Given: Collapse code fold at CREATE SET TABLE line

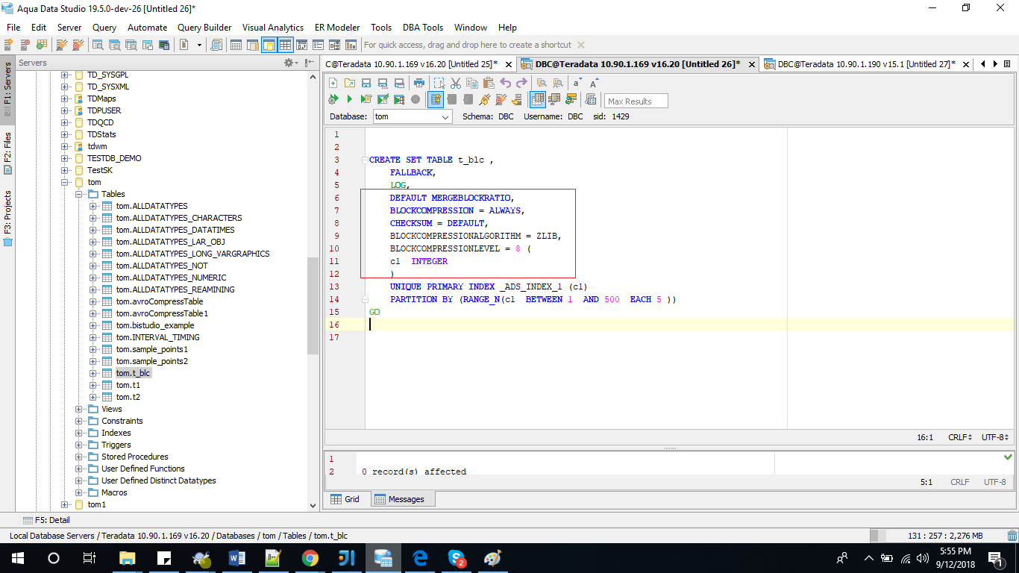Looking at the screenshot, I should (365, 160).
